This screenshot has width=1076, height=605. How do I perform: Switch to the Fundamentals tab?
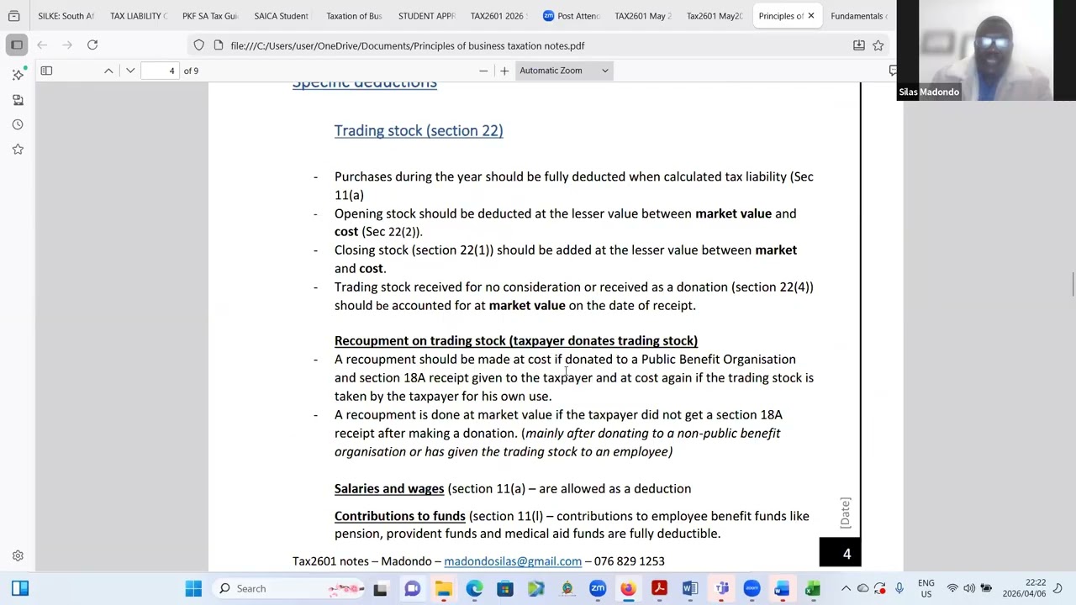tap(858, 16)
